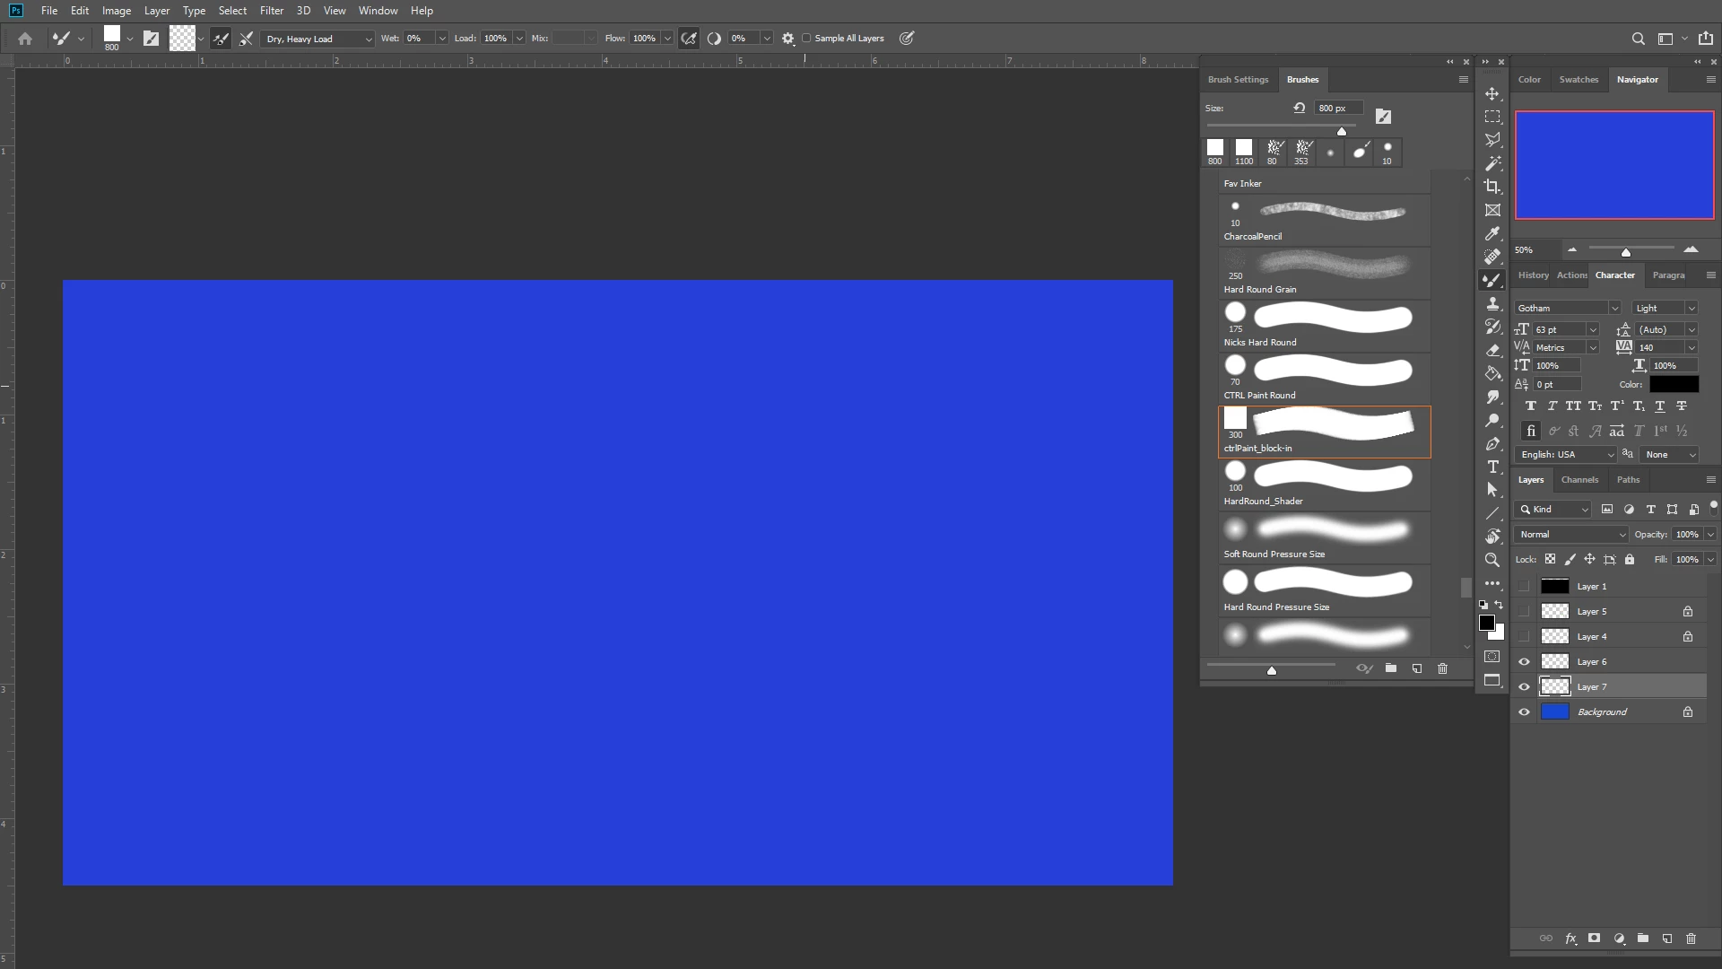1722x969 pixels.
Task: Click the black text color swatch
Action: tap(1674, 385)
